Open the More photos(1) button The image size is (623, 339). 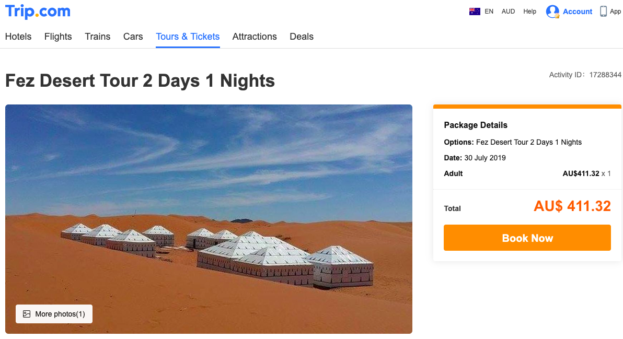coord(53,314)
